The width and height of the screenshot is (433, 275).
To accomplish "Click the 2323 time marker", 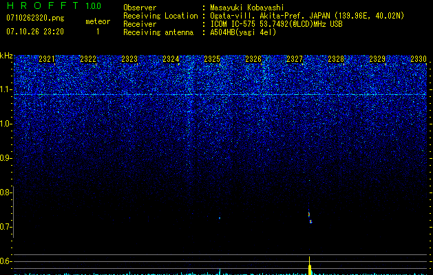I will pyautogui.click(x=129, y=59).
